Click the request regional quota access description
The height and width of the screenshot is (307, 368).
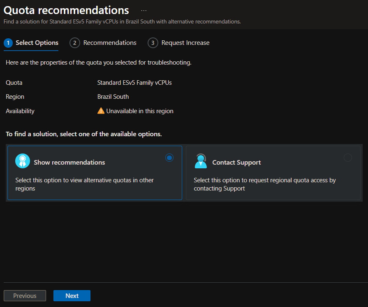pos(265,184)
